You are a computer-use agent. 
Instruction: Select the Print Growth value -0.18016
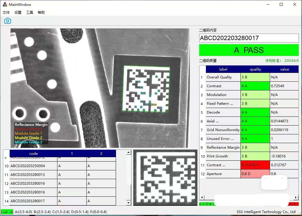click(284, 156)
